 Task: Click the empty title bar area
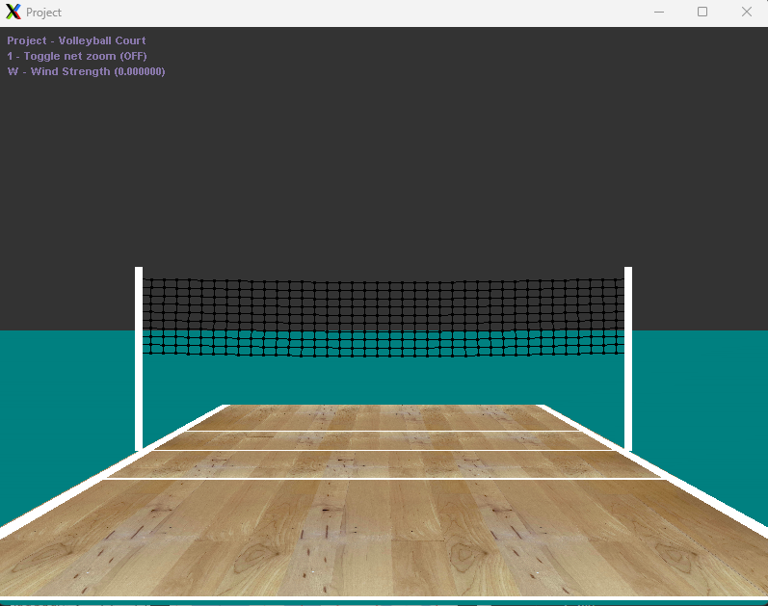pos(337,13)
